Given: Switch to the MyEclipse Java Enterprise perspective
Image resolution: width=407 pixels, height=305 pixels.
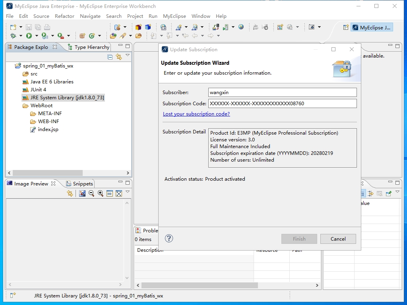Looking at the screenshot, I should pos(372,27).
